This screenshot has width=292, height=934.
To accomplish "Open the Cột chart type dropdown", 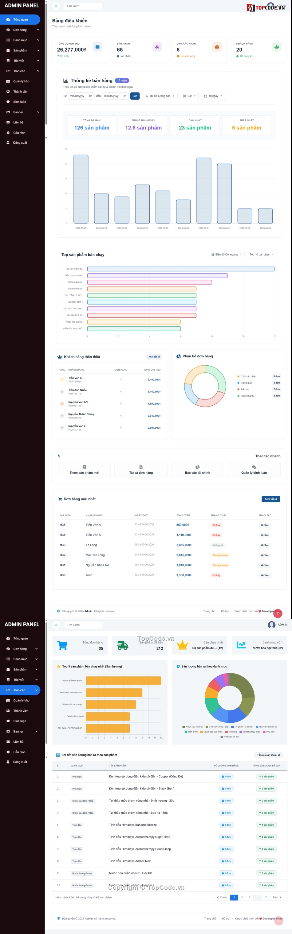I will point(189,96).
